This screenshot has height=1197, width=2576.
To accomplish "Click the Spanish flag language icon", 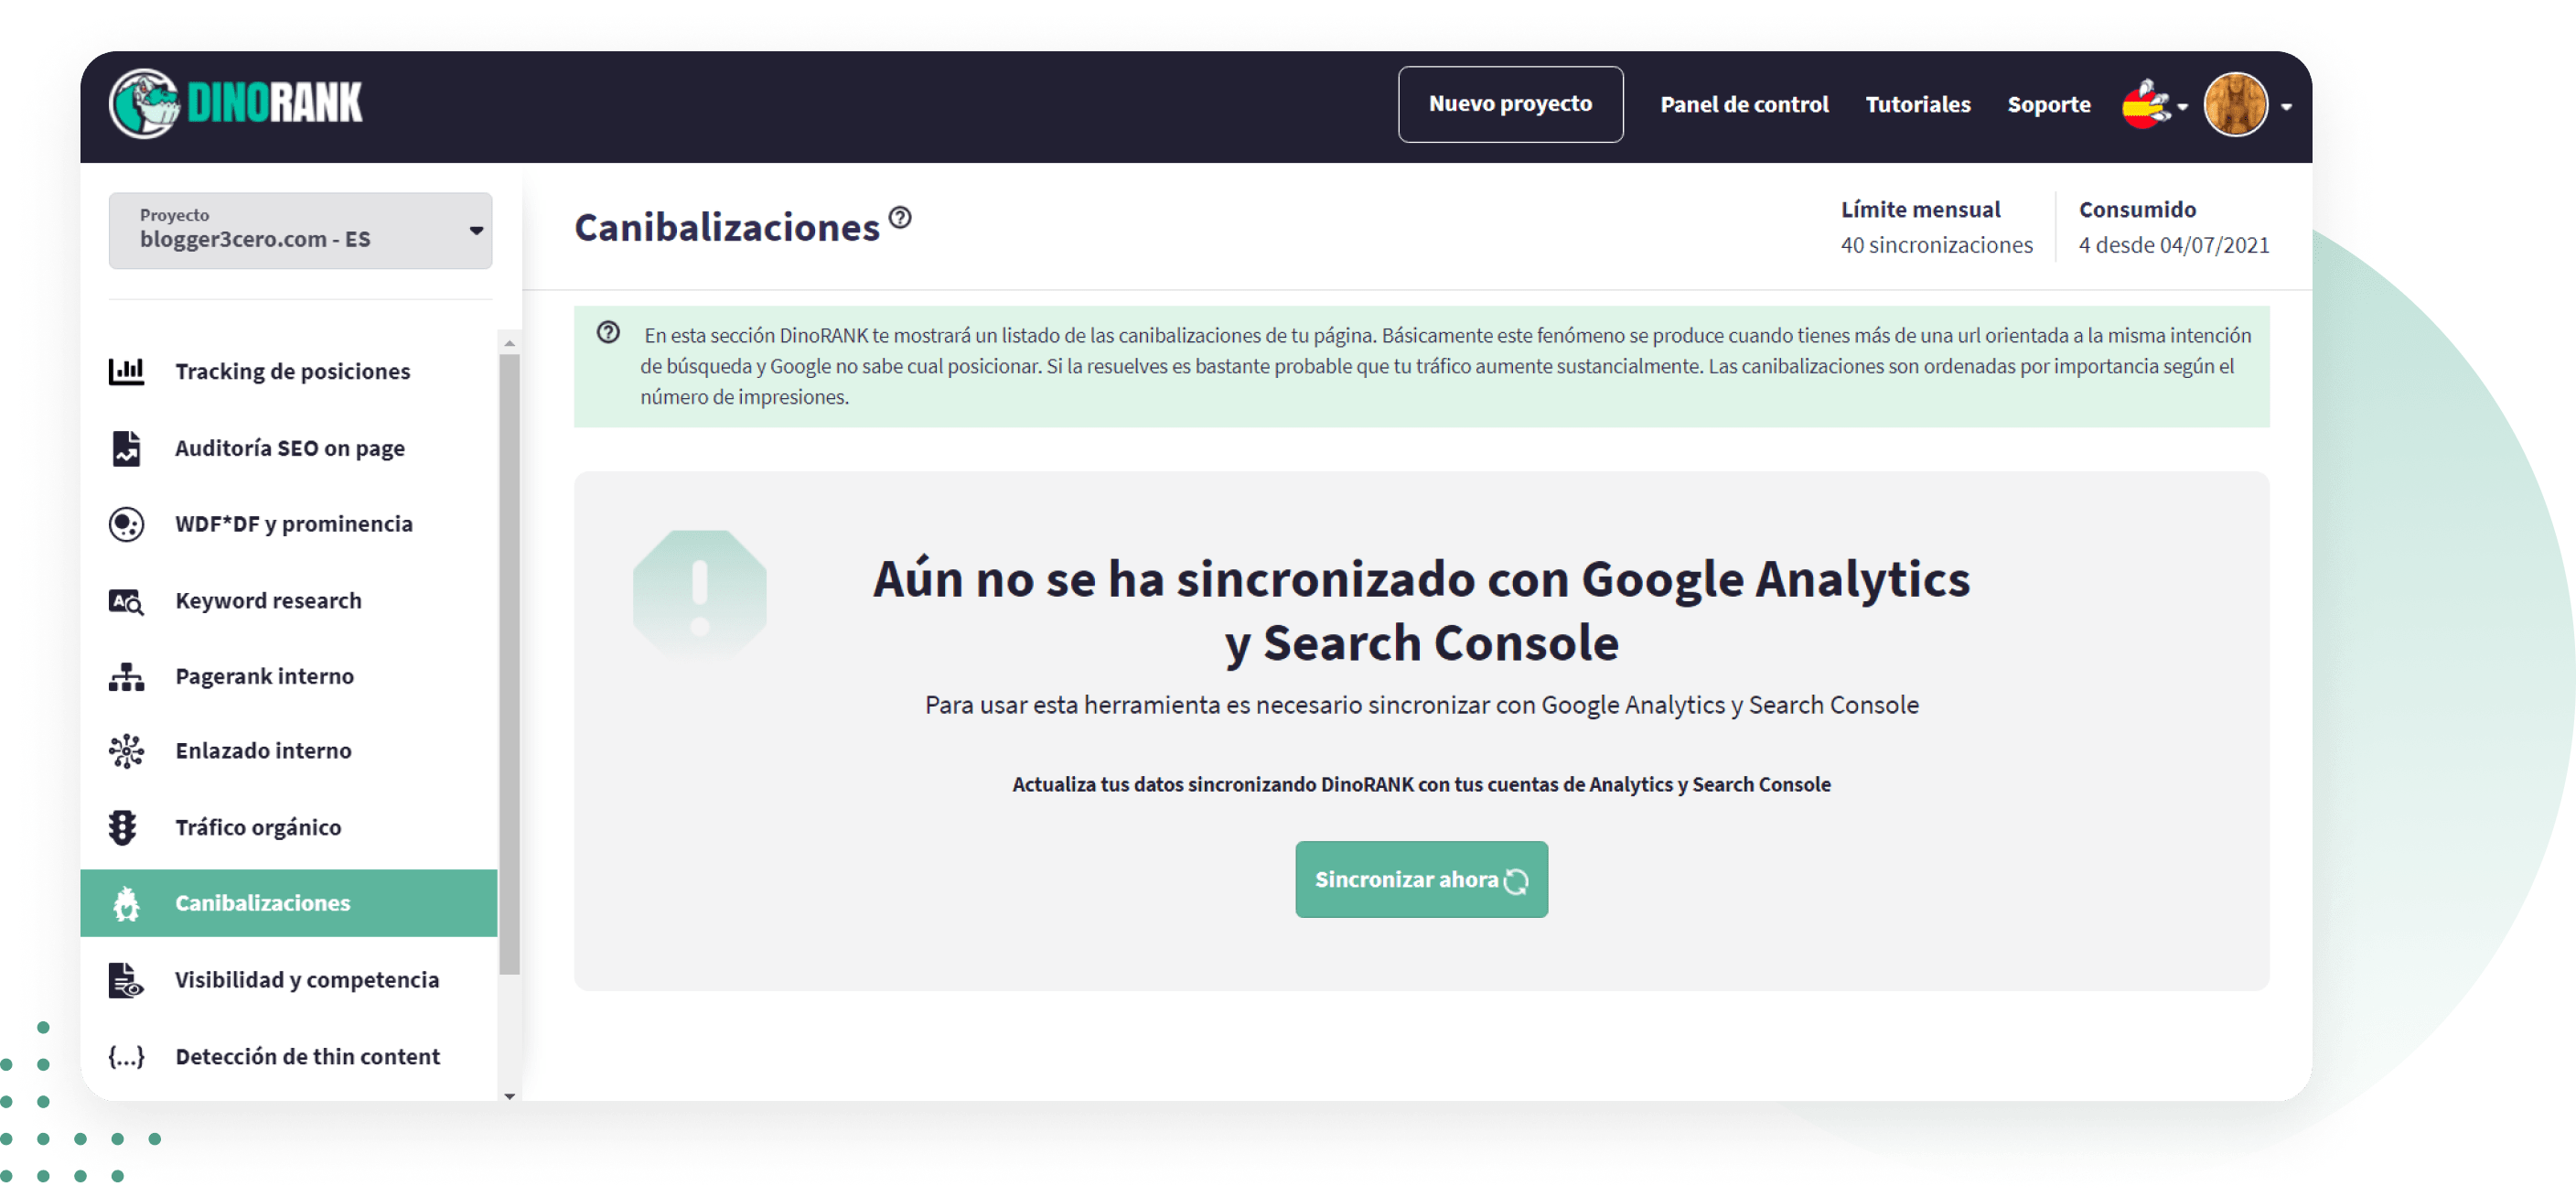I will pos(2146,104).
